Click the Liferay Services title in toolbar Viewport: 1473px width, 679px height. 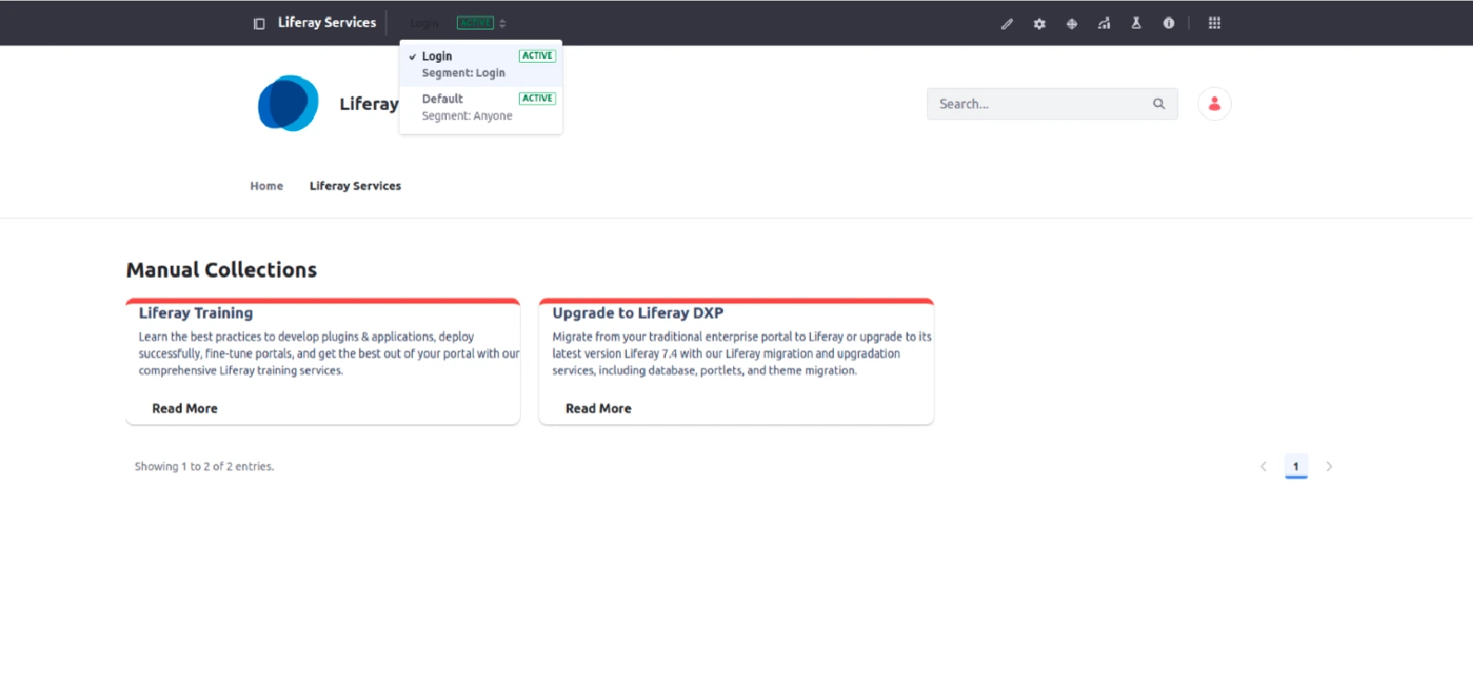[327, 22]
